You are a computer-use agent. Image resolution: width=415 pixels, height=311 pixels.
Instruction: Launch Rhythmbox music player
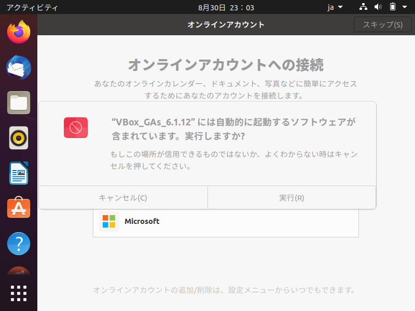point(19,138)
